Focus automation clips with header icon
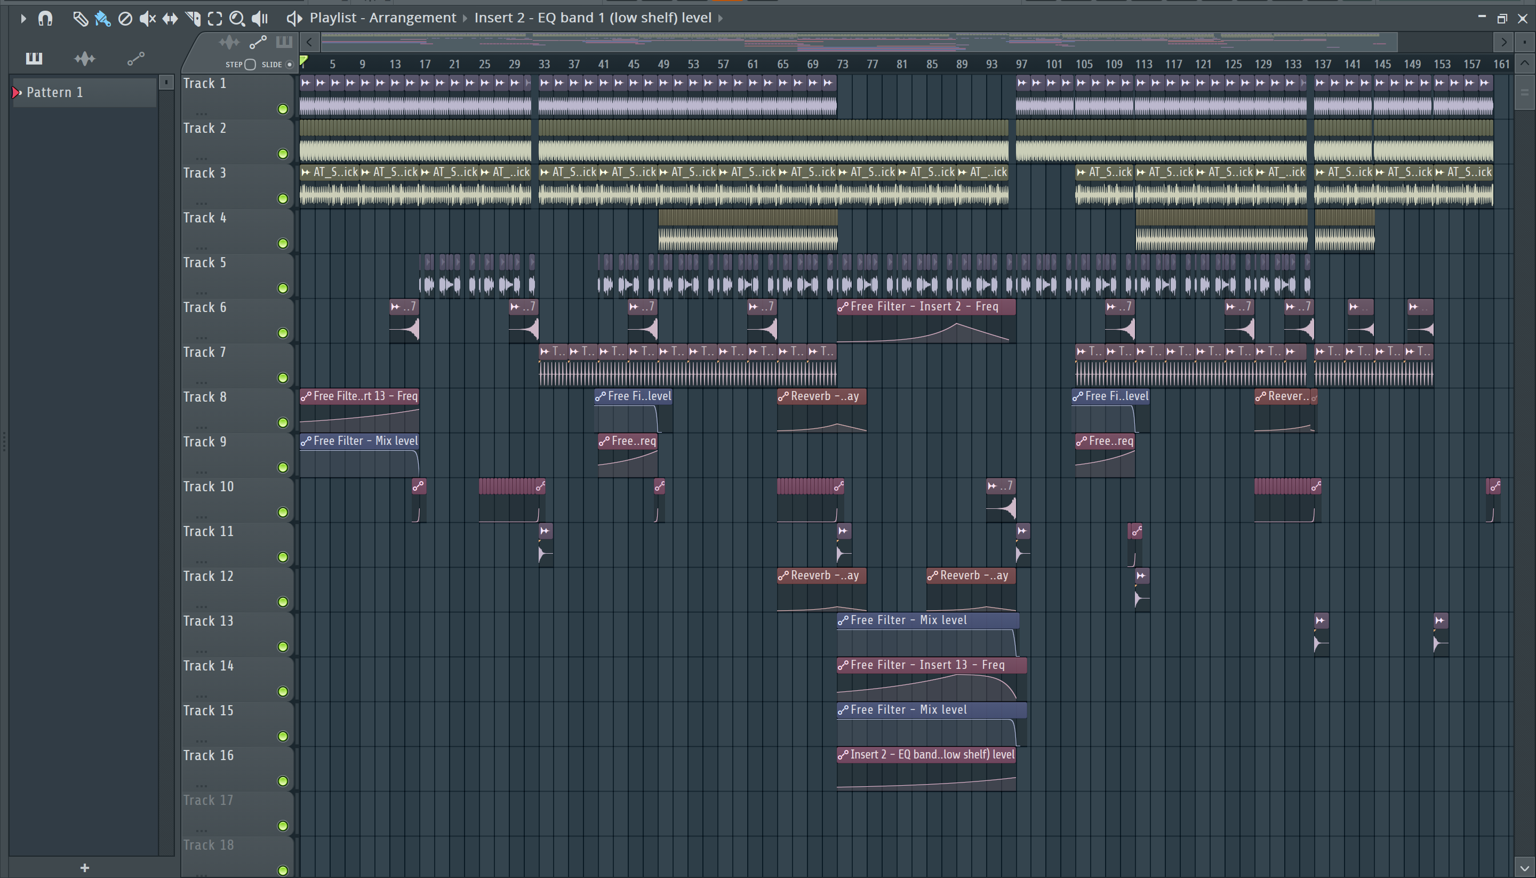The image size is (1536, 878). click(258, 42)
